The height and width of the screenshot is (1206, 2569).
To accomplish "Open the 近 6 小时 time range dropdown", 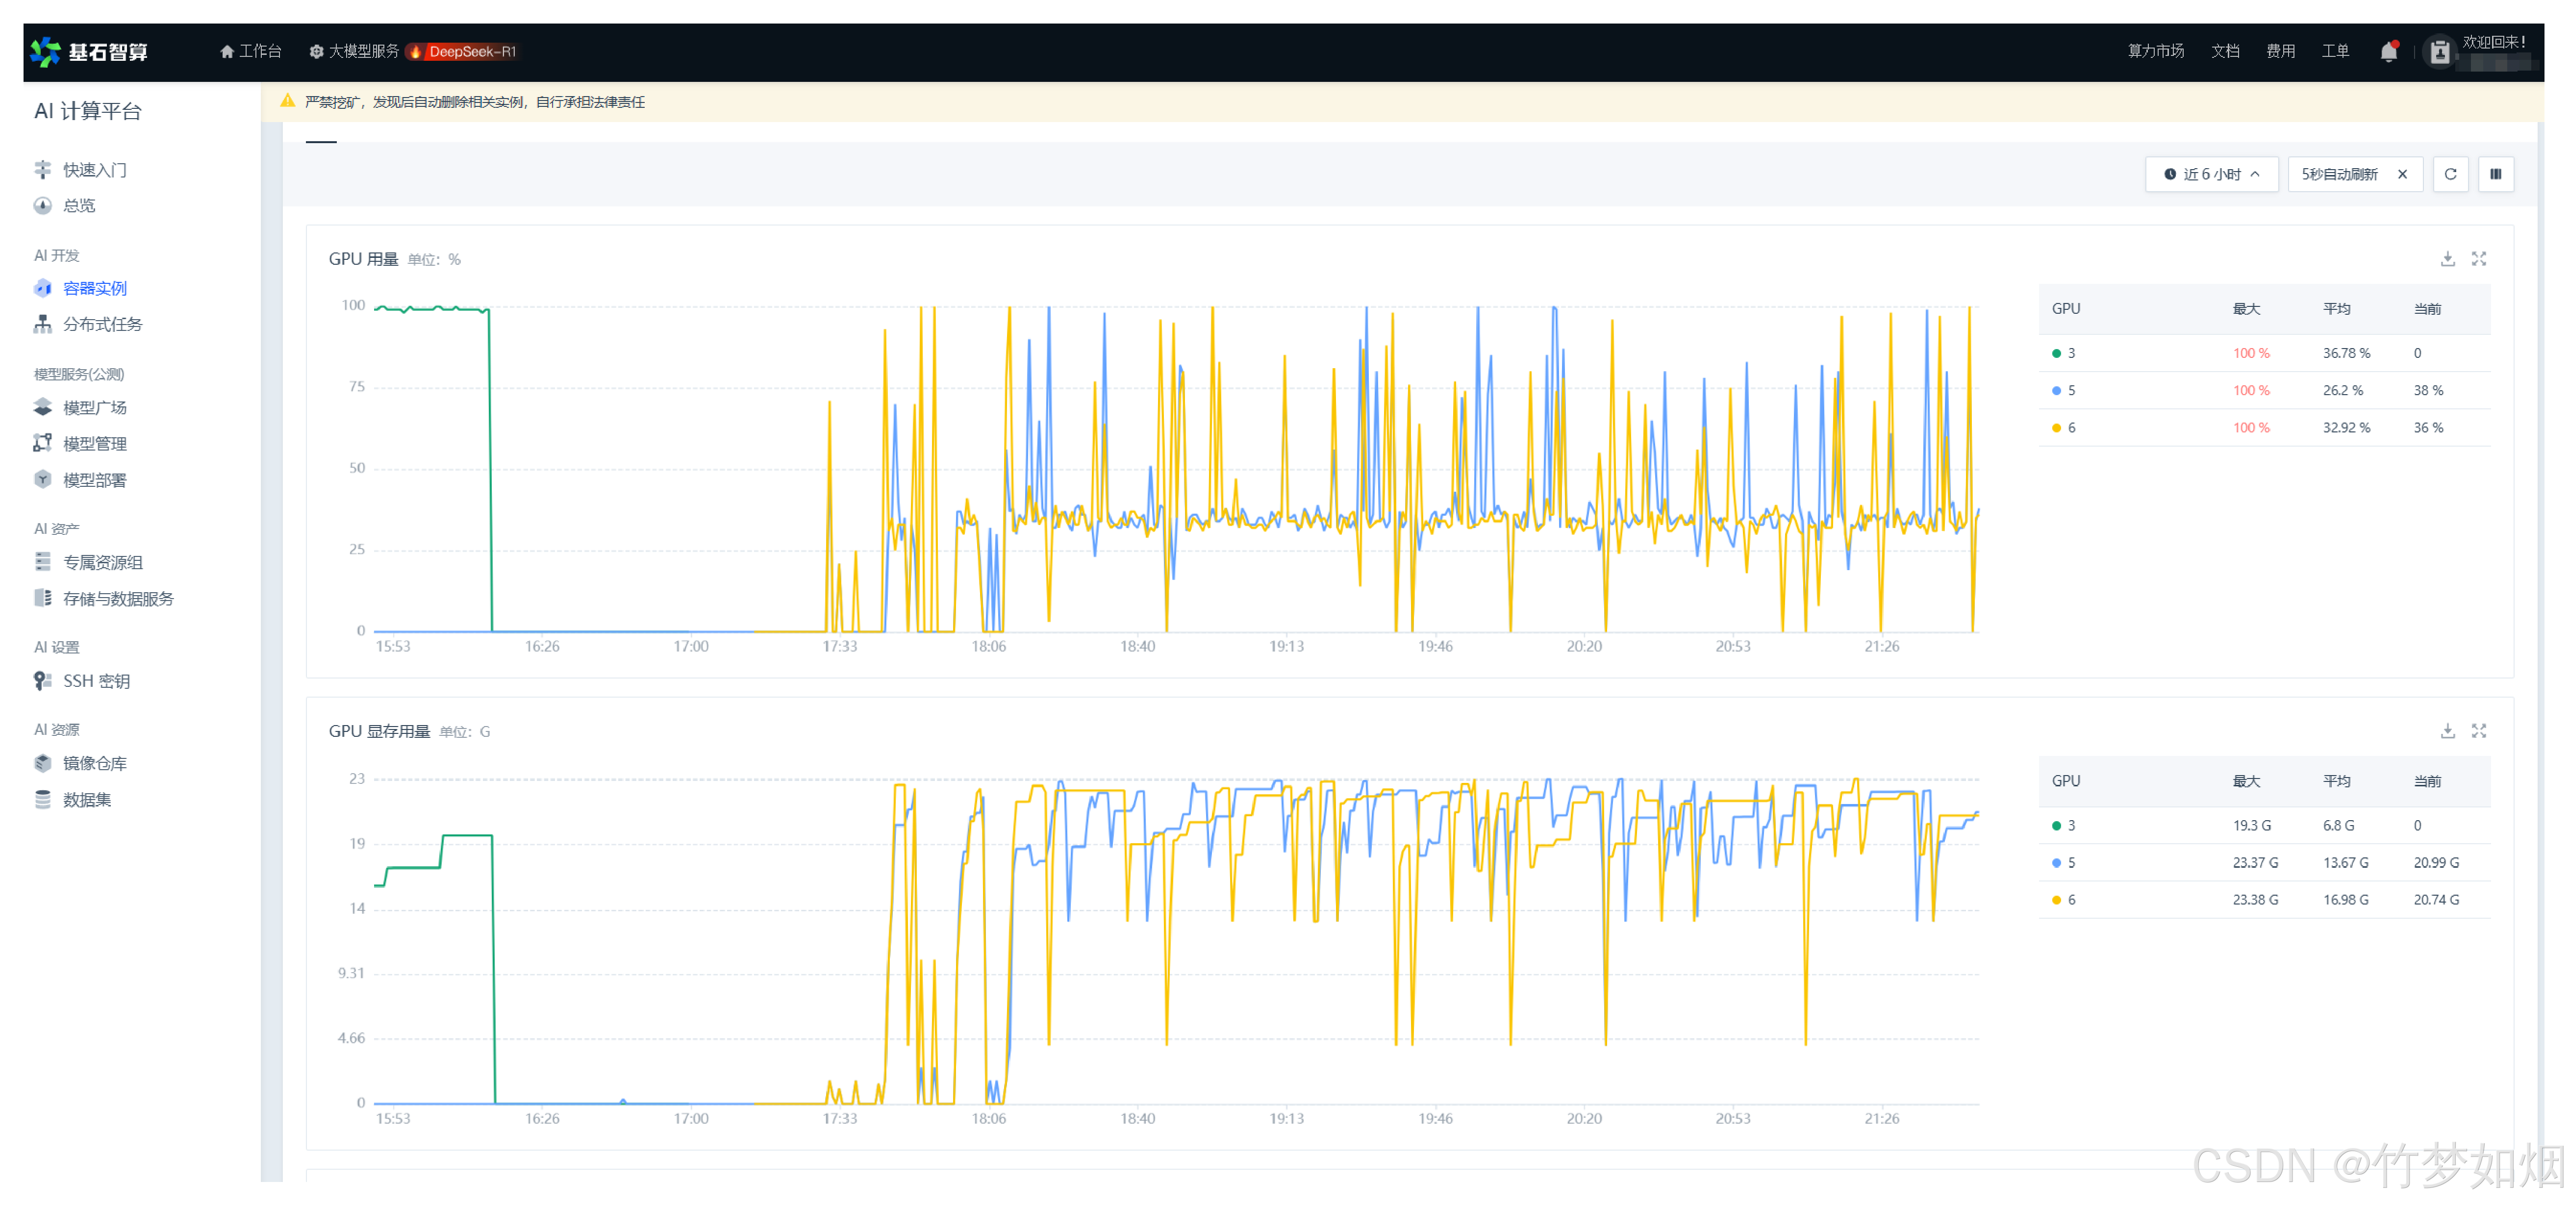I will tap(2211, 175).
